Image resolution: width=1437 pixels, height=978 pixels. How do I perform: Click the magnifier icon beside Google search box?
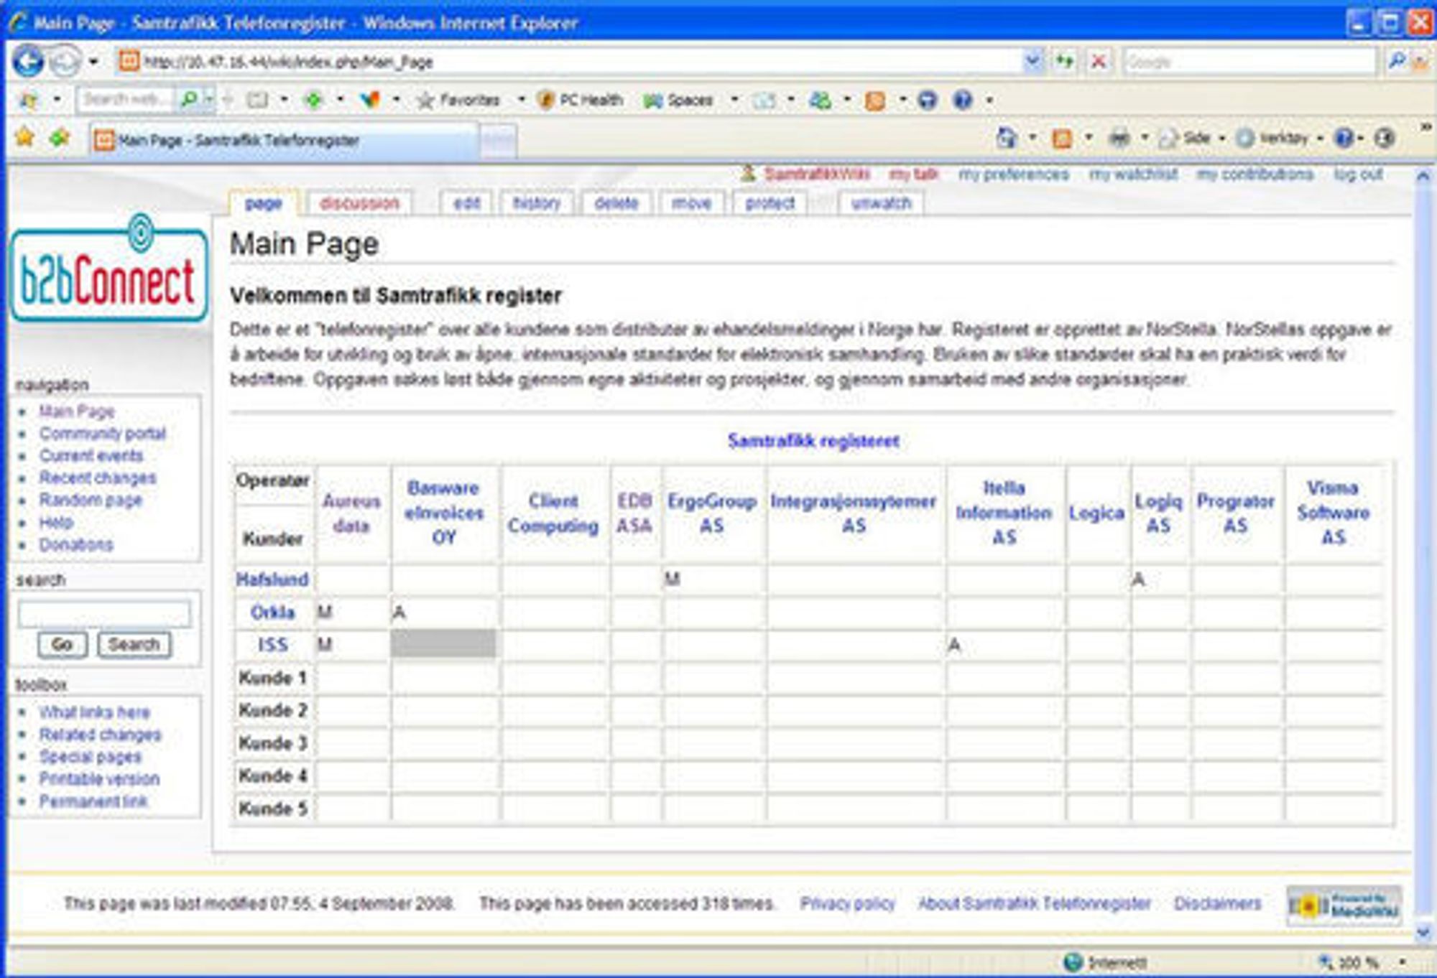pyautogui.click(x=1397, y=61)
